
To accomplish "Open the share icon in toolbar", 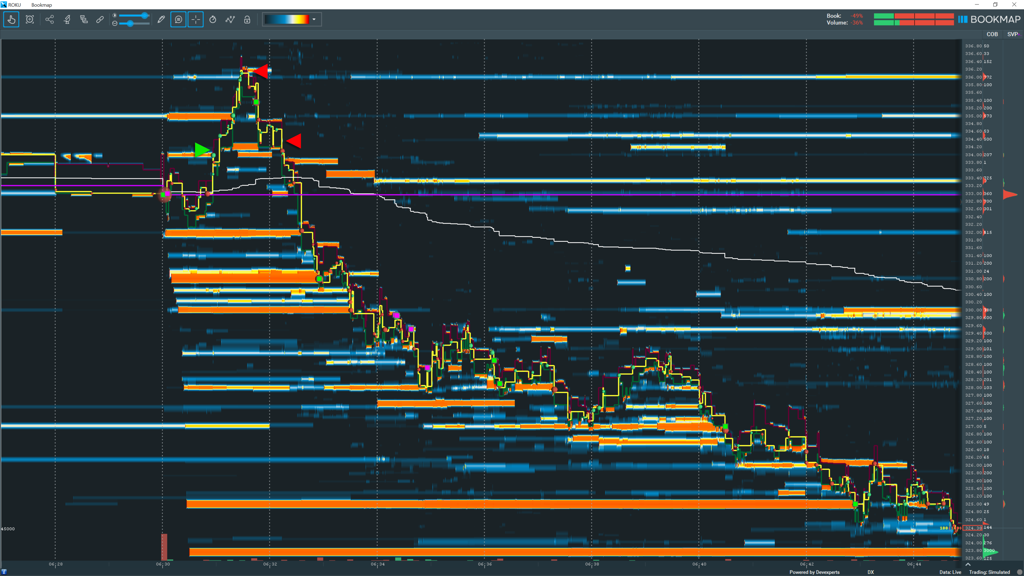I will [49, 19].
